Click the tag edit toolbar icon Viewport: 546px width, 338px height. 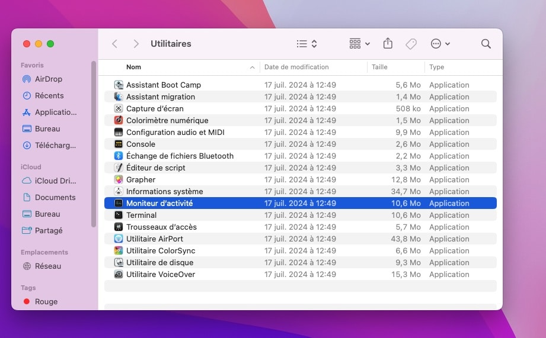(x=411, y=44)
